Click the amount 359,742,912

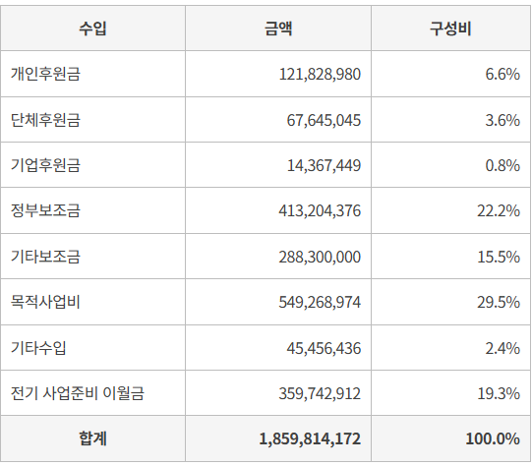(x=320, y=393)
